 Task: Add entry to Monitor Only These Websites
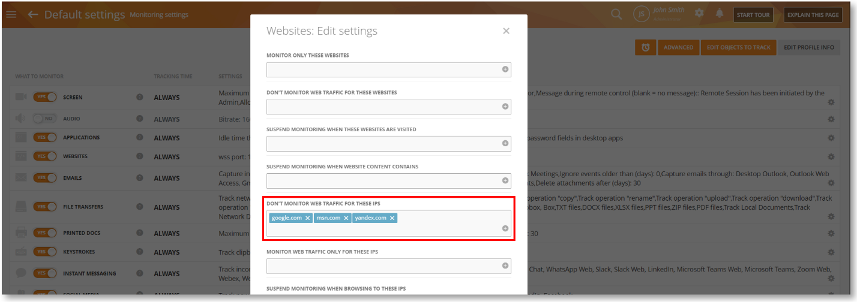505,70
